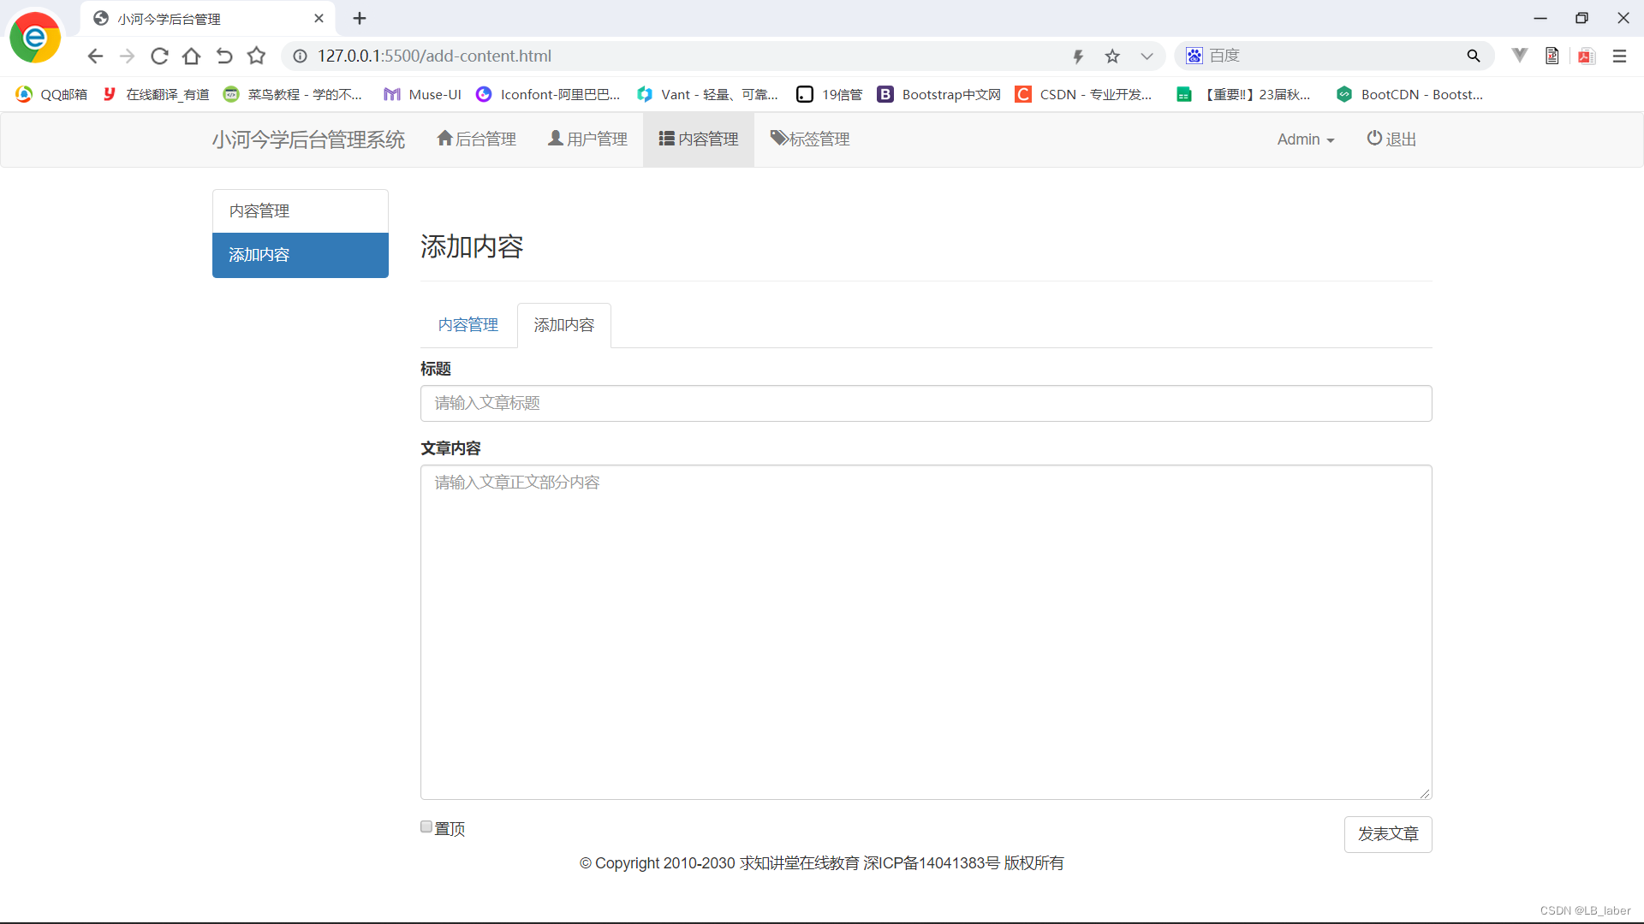The width and height of the screenshot is (1644, 924).
Task: Click the document extension icon
Action: (1552, 56)
